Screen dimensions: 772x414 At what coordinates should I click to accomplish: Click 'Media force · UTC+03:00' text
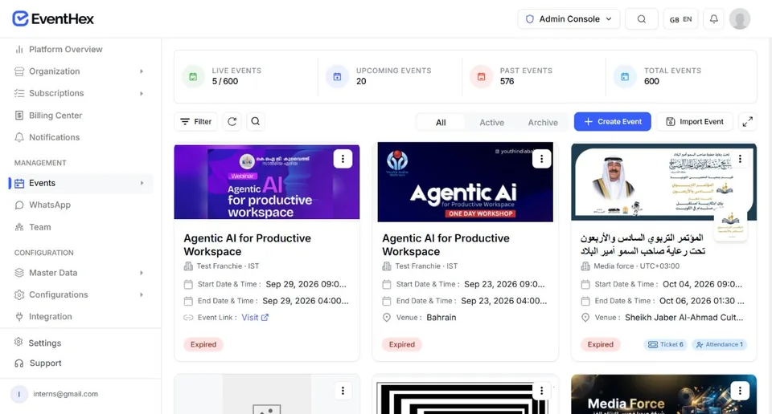(637, 266)
